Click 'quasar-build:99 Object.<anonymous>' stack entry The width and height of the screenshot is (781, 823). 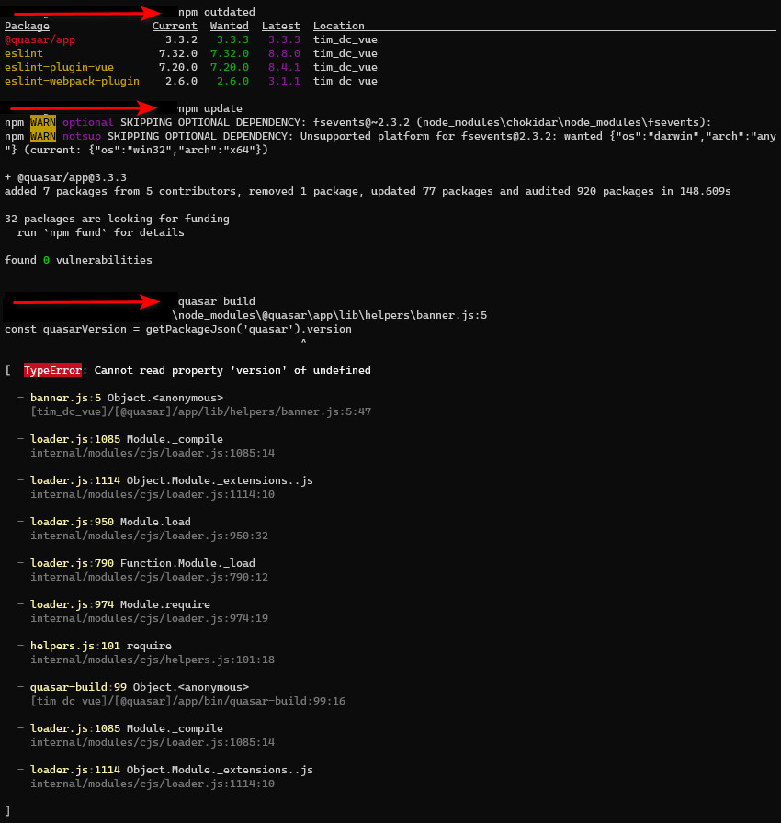pos(140,687)
